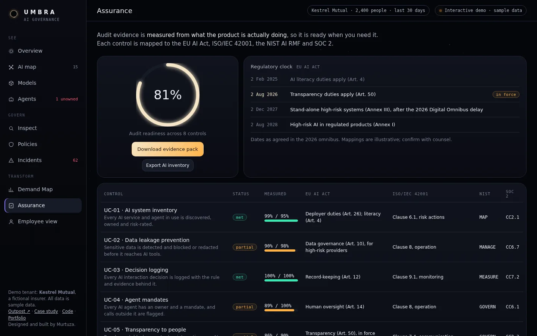Click the AI map node icon
Viewport: 537px width, 336px height.
[x=11, y=67]
